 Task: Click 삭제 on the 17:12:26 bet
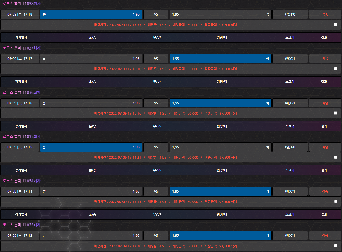(234, 246)
